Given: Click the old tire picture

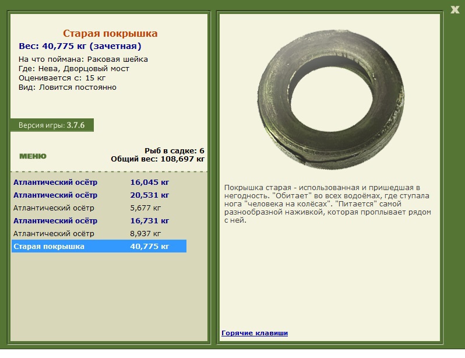Looking at the screenshot, I should pos(330,100).
